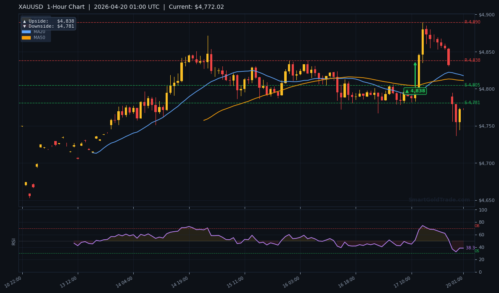Click the SmartGoldTrade.com watermark
This screenshot has width=499, height=293.
click(x=440, y=199)
